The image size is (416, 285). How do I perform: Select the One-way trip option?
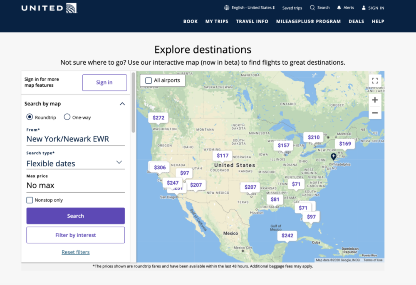click(67, 117)
